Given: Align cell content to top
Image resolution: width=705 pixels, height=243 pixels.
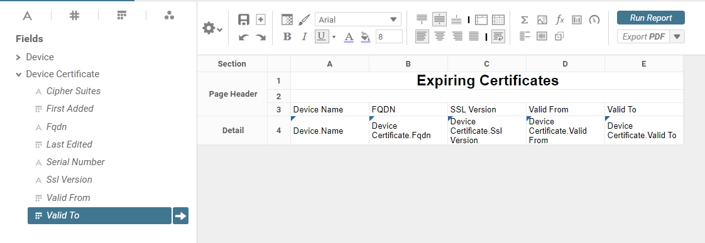Looking at the screenshot, I should click(422, 19).
